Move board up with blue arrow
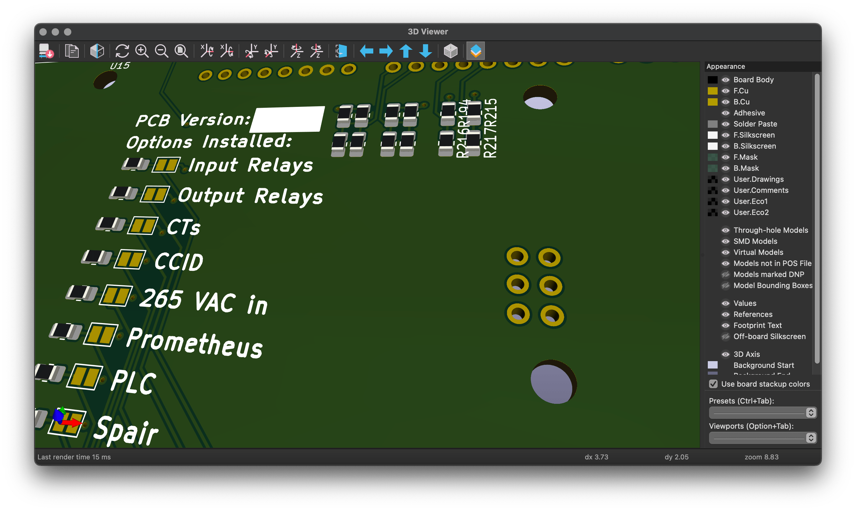Viewport: 856px width, 511px height. point(406,51)
